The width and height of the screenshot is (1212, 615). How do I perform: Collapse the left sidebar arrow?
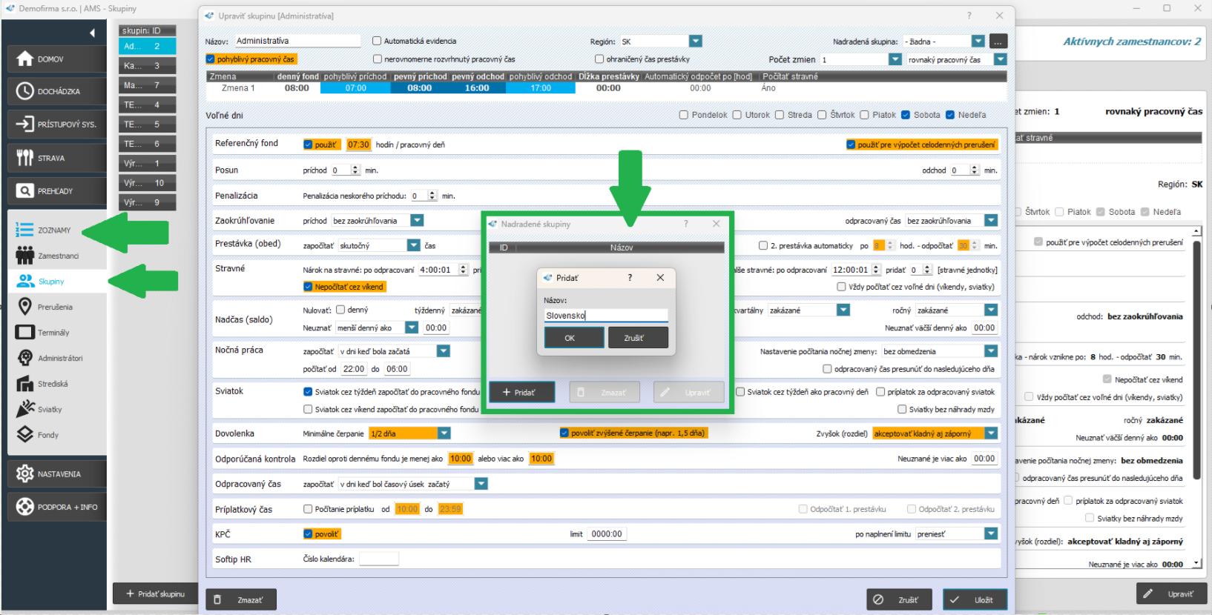tap(92, 33)
